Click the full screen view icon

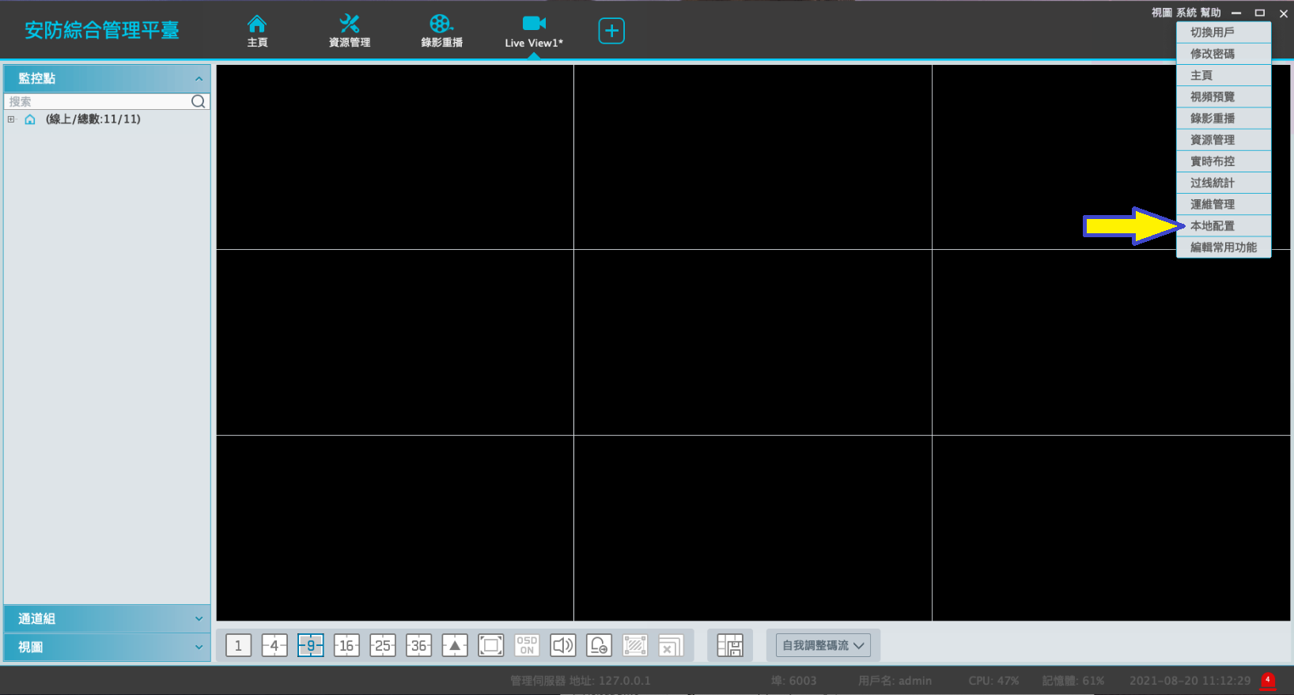(x=490, y=645)
